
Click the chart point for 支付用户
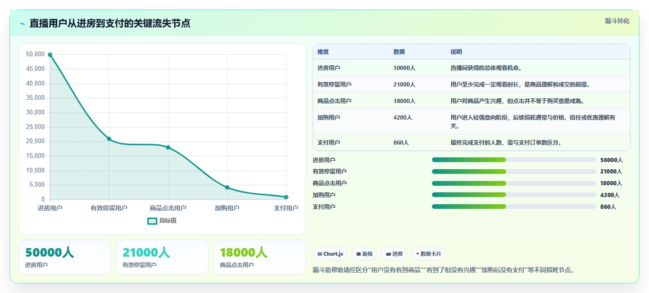[286, 197]
